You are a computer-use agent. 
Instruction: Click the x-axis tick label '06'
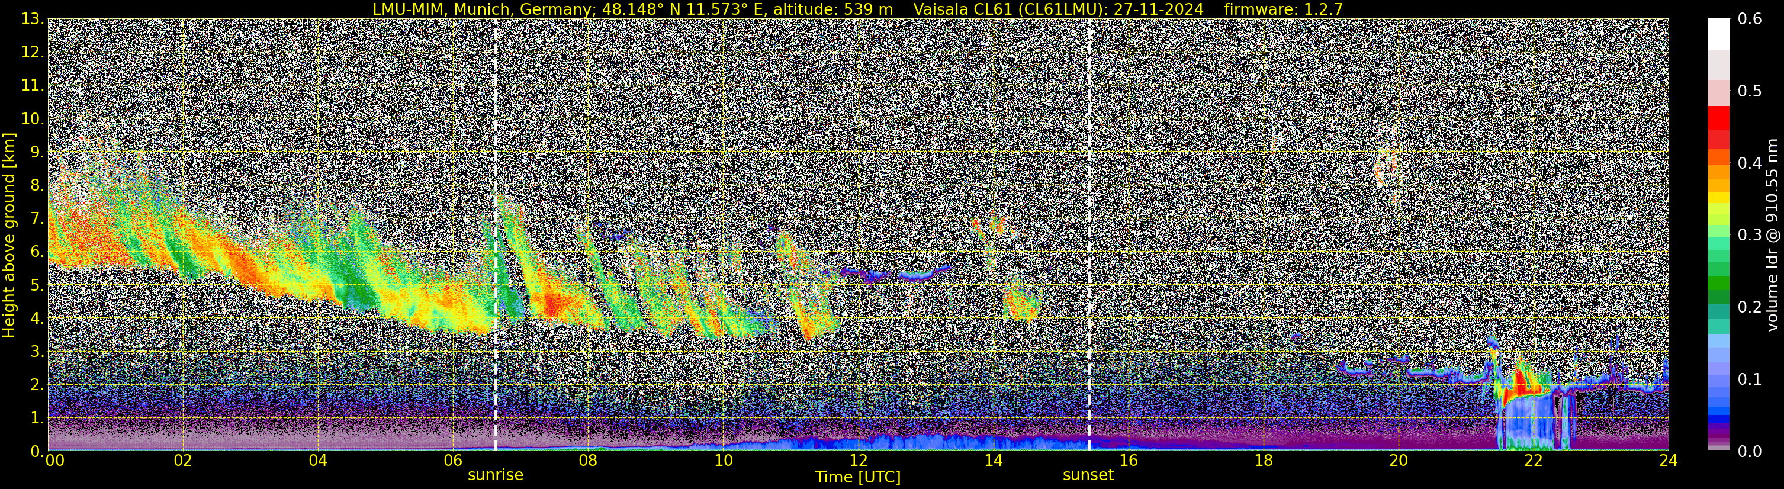[453, 460]
